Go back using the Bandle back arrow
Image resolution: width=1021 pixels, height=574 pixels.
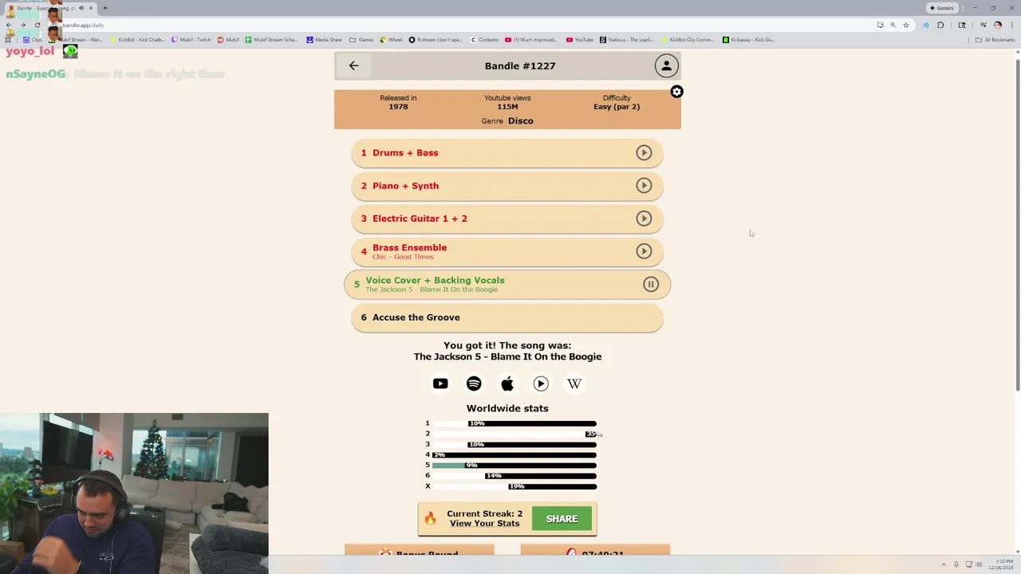pos(353,65)
